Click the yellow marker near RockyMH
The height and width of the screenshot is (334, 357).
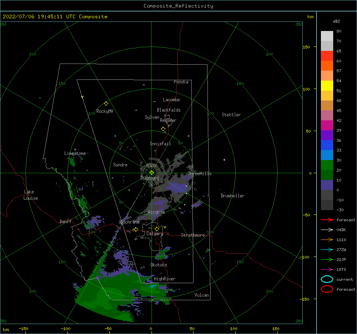pyautogui.click(x=106, y=104)
